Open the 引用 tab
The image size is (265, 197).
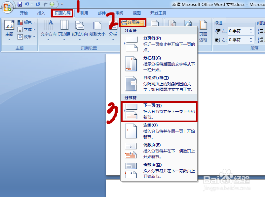pyautogui.click(x=84, y=13)
